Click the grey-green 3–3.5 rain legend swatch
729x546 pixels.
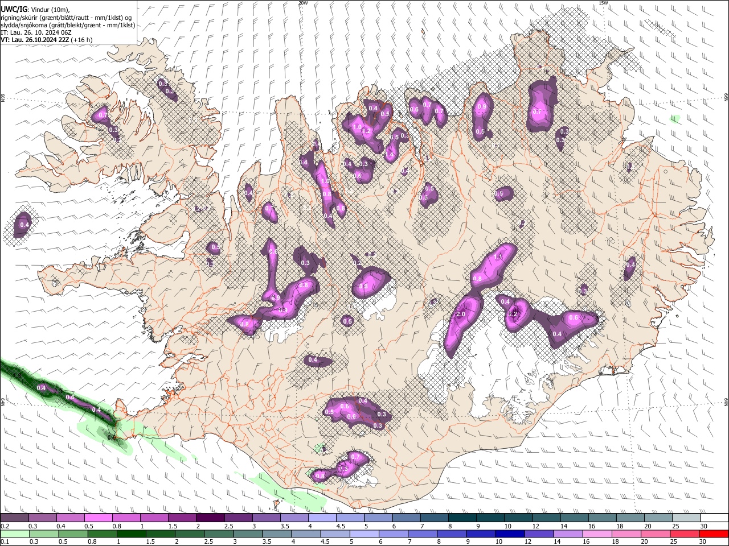(248, 533)
